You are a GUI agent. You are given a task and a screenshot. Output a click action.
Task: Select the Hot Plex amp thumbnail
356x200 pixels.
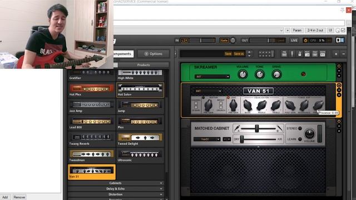point(91,90)
